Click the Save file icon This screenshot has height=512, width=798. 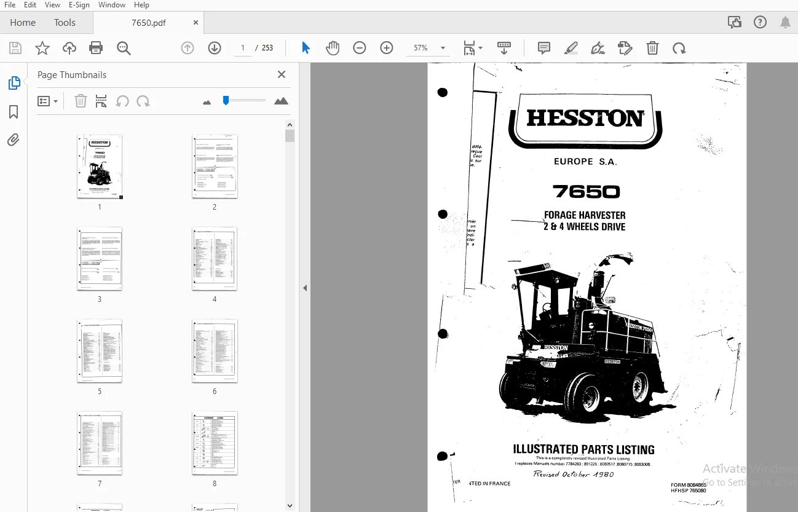point(15,48)
